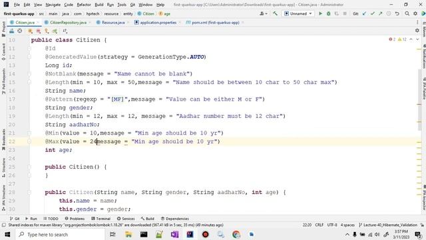Switch to the application.properties tab

[x=158, y=23]
